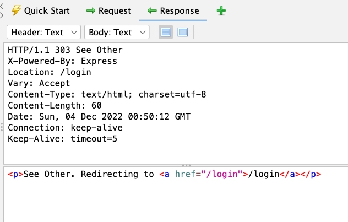
Task: Select the Response tab
Action: tap(173, 10)
